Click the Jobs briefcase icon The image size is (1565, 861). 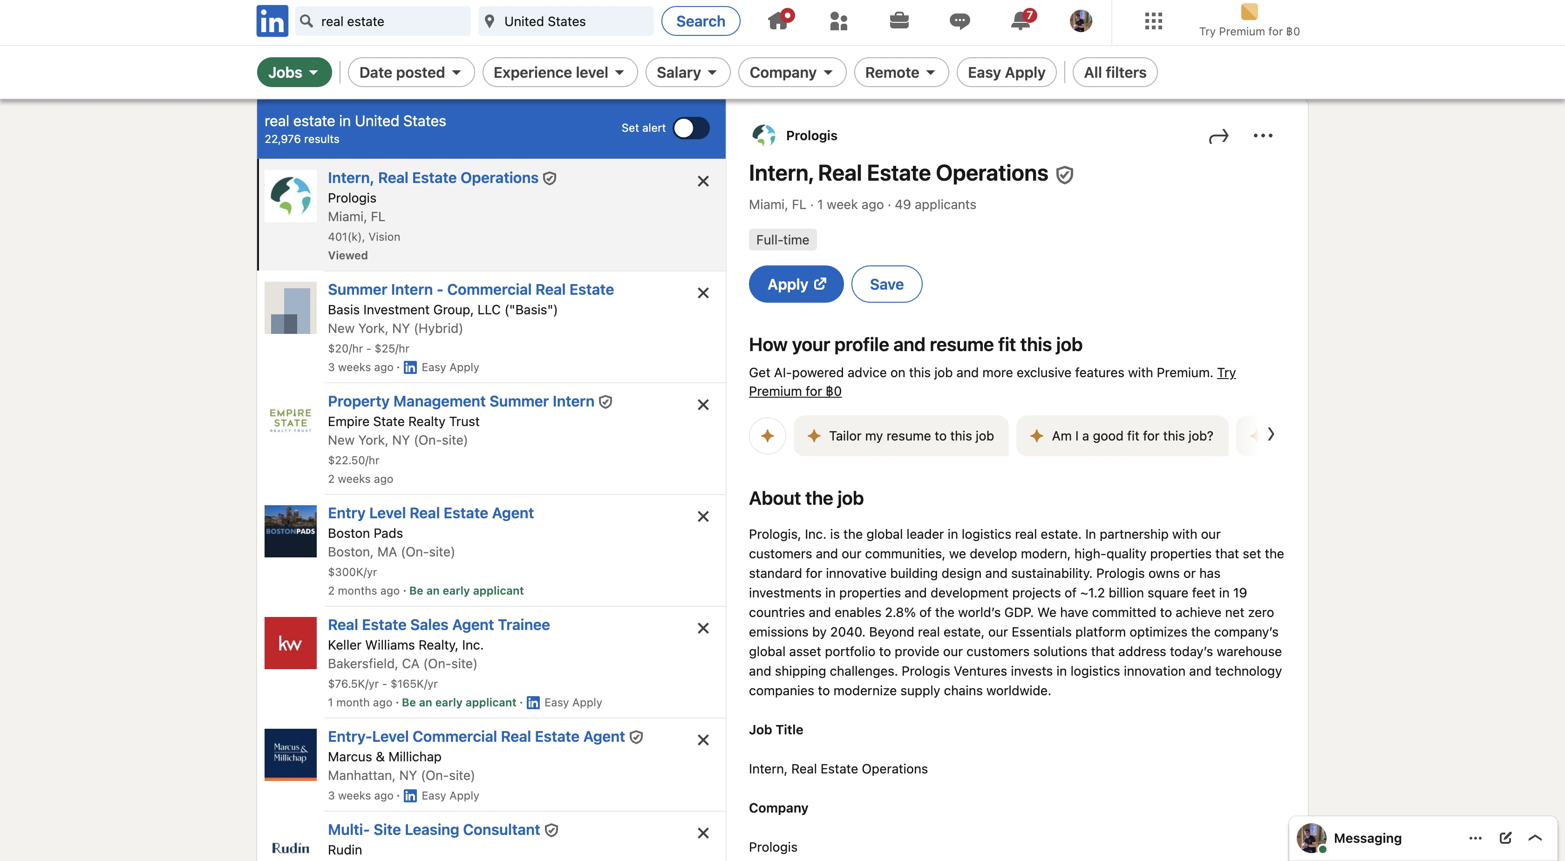898,21
